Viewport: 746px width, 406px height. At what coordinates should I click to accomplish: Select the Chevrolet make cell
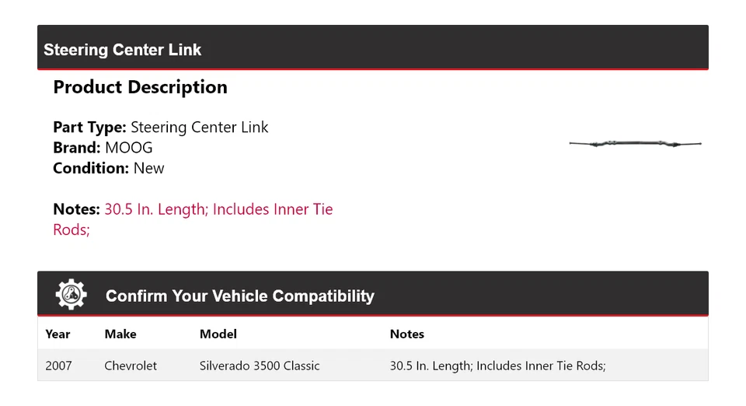[131, 366]
